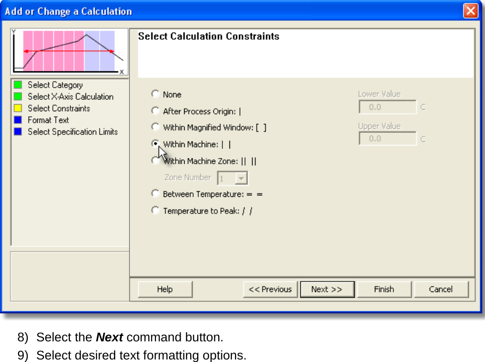The width and height of the screenshot is (485, 362).
Task: Choose Temperature to Peak option
Action: point(155,210)
